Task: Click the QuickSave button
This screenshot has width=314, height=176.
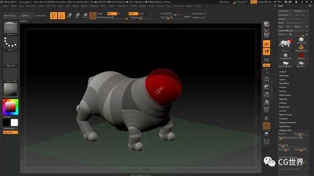Action: coord(224,2)
